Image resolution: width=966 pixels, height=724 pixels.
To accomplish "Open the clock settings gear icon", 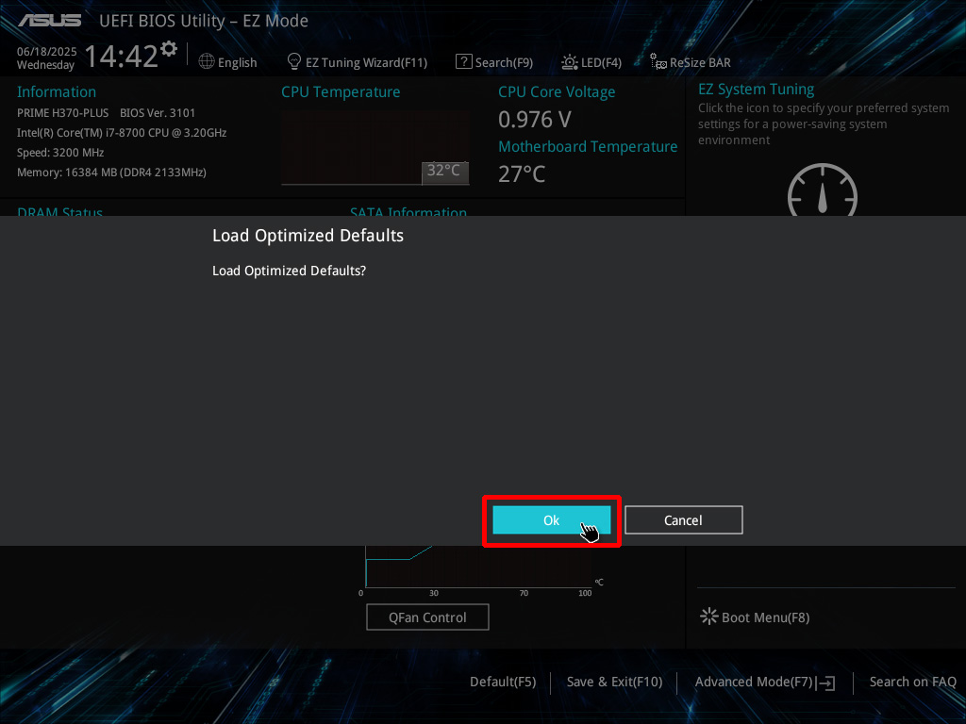I will click(x=168, y=48).
